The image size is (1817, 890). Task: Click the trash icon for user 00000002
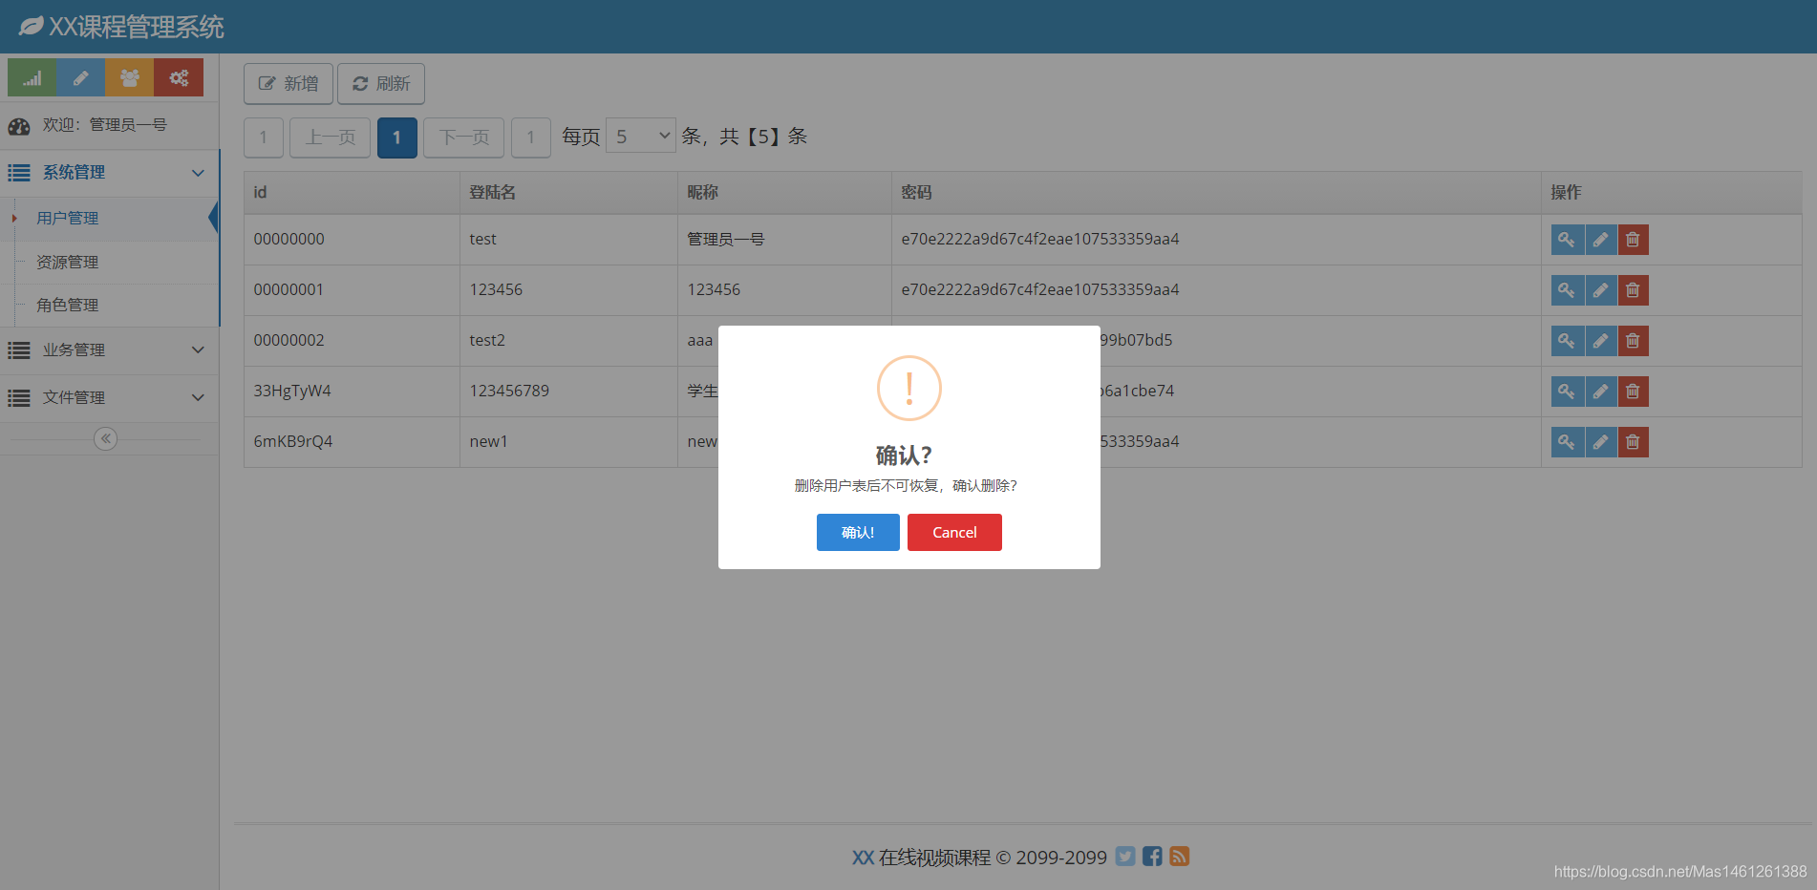[x=1633, y=341]
